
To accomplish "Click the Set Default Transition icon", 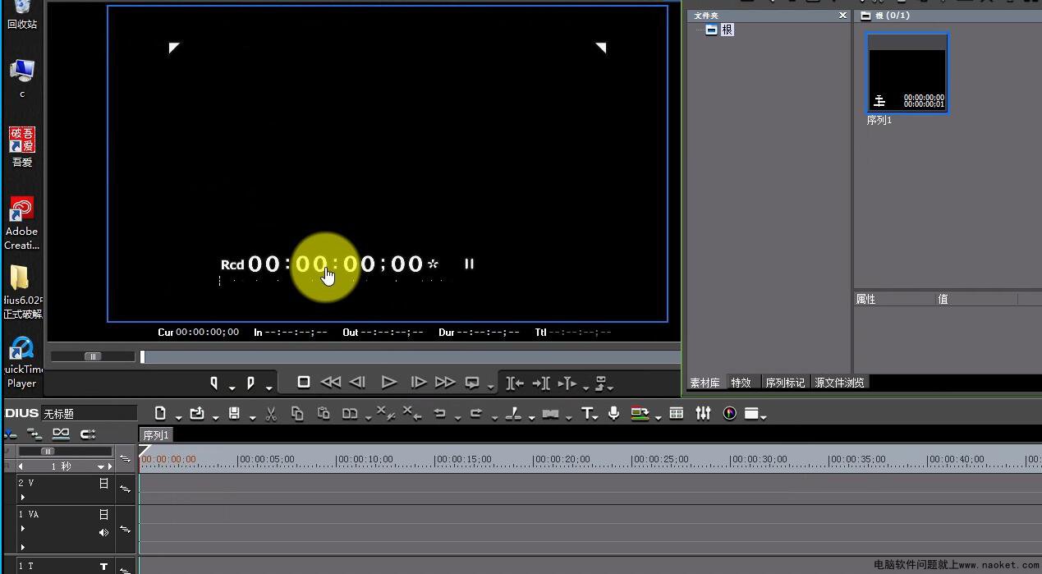I will (550, 414).
